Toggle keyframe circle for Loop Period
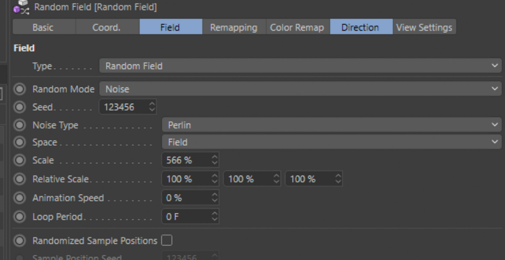This screenshot has width=505, height=260. point(20,216)
